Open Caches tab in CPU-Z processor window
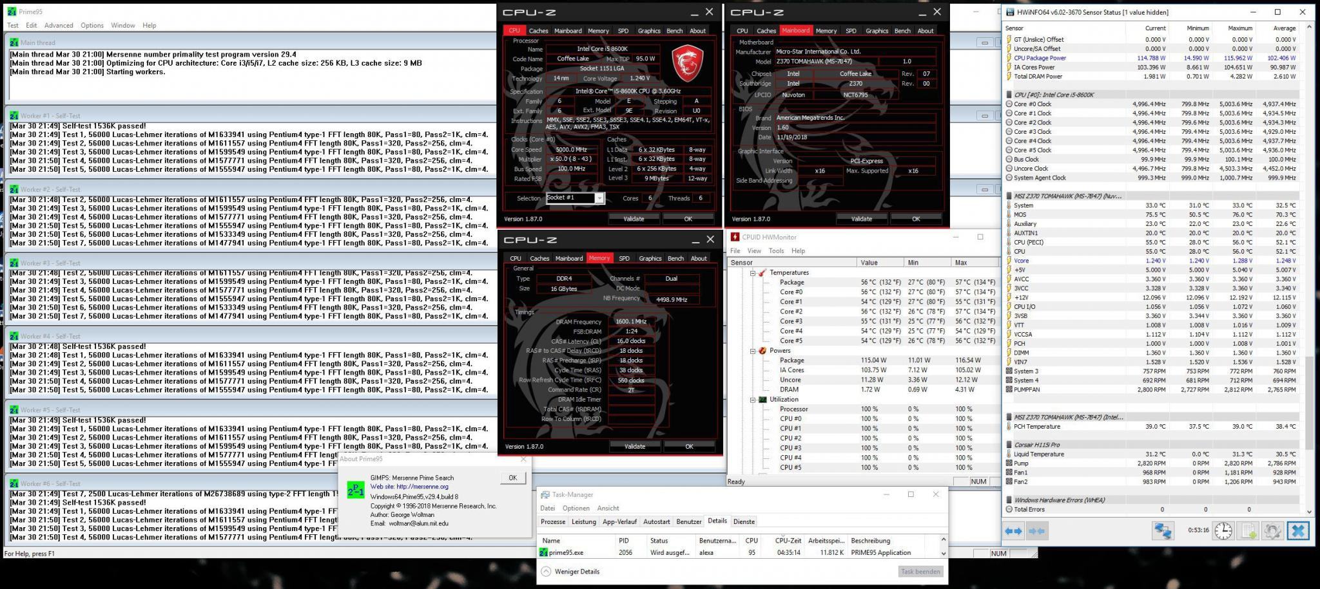The height and width of the screenshot is (589, 1320). click(x=538, y=31)
